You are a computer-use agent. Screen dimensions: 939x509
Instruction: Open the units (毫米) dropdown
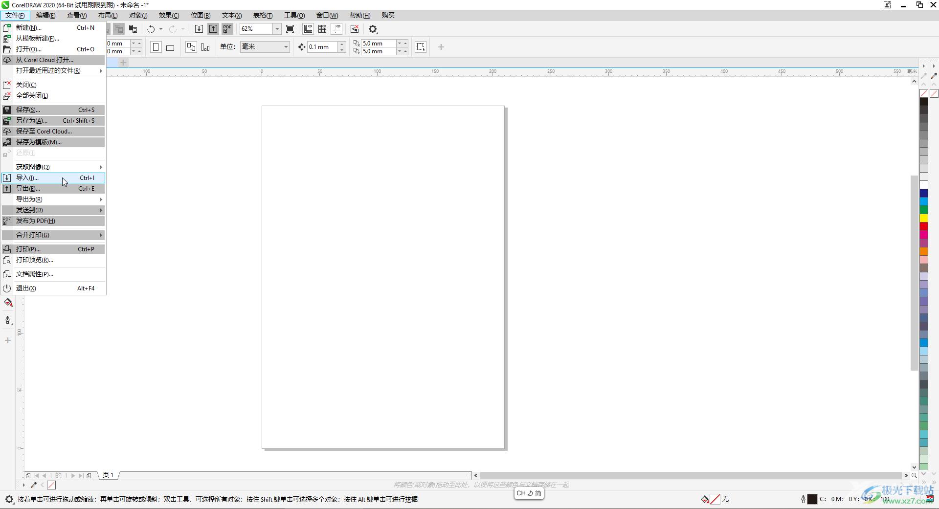pos(265,47)
